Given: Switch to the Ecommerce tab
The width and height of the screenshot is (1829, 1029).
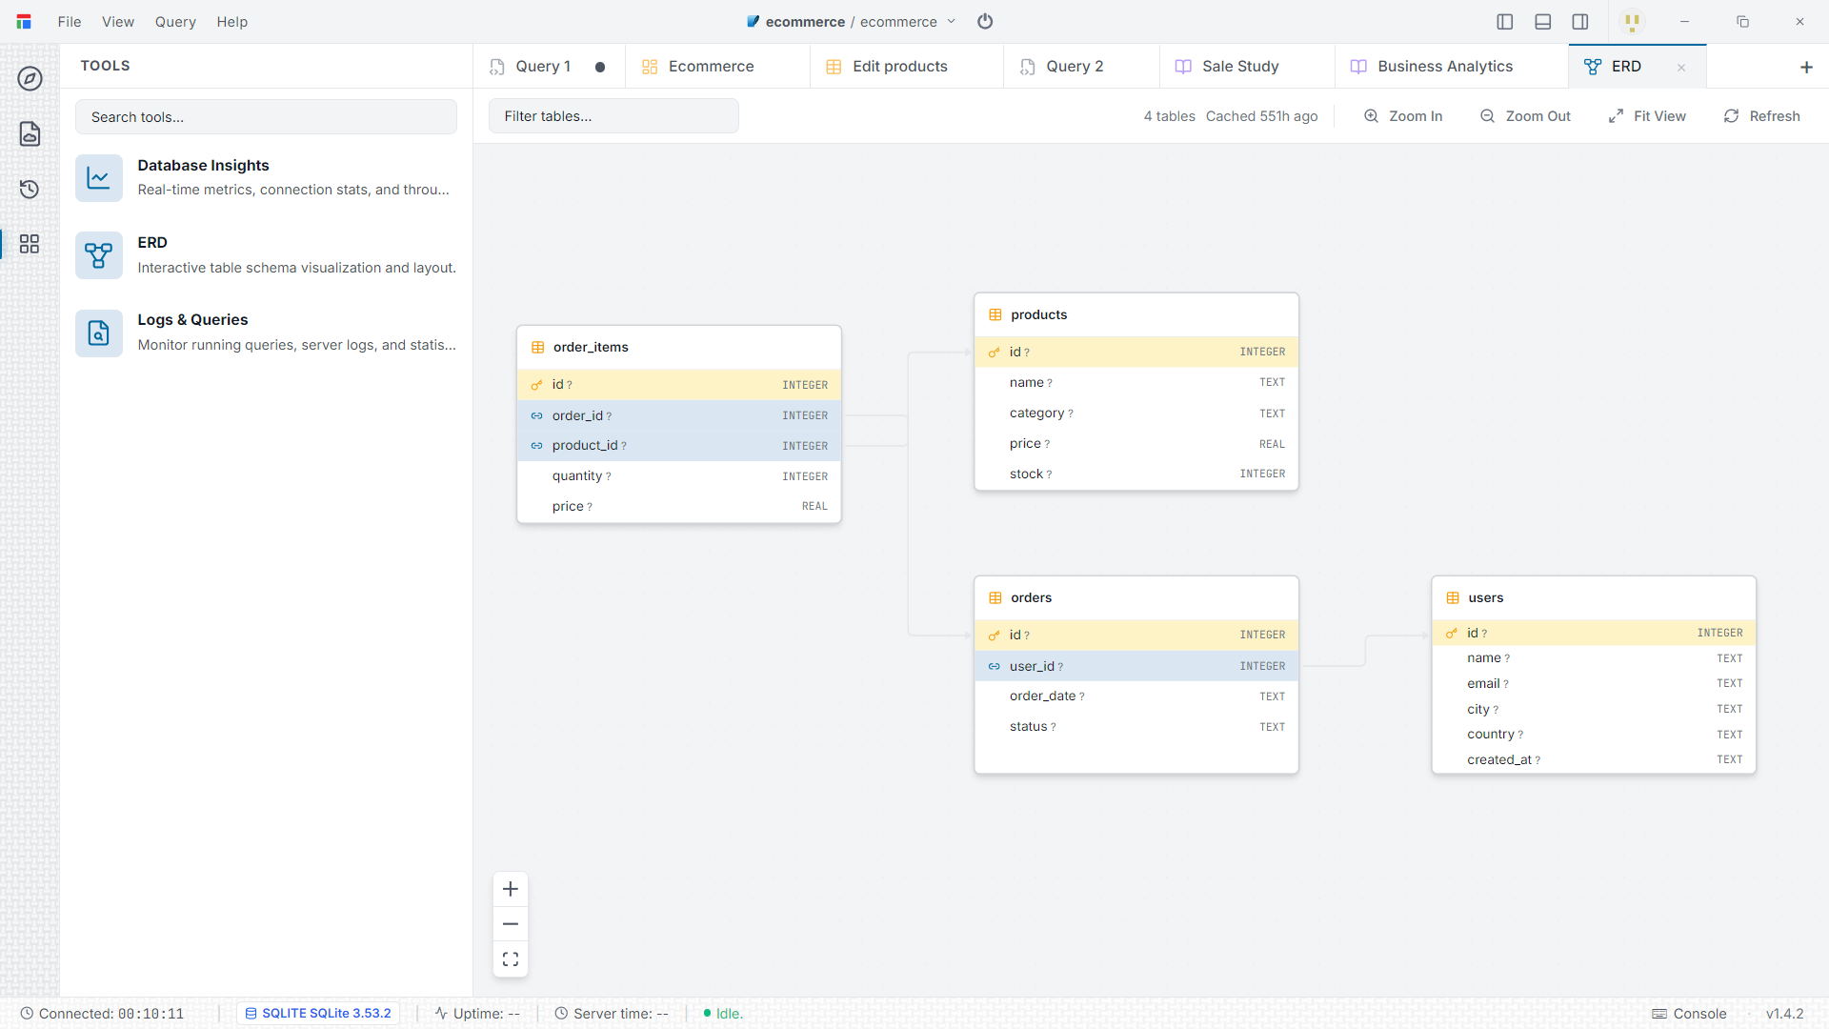Looking at the screenshot, I should tap(717, 67).
